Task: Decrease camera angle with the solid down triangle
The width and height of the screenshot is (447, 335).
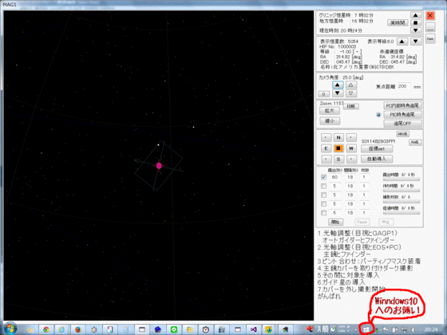Action: [x=338, y=93]
